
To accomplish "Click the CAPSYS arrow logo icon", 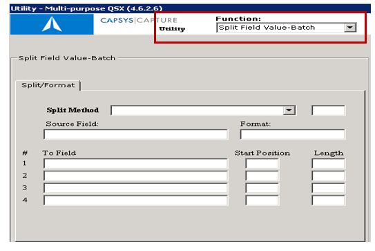I will click(x=52, y=24).
